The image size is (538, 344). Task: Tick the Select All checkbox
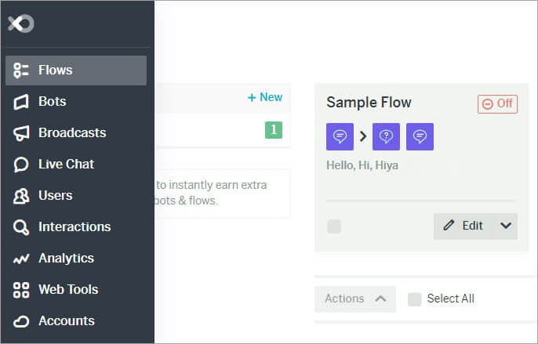(x=414, y=299)
